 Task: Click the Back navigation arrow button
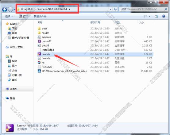[5, 10]
